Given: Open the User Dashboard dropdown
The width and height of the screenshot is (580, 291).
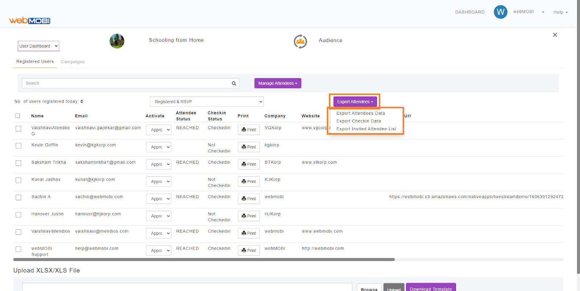Looking at the screenshot, I should click(38, 46).
